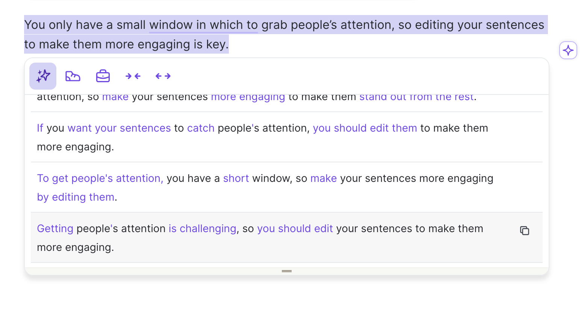Click the underlined phrase "window in which to"
This screenshot has width=587, height=318.
pos(203,25)
